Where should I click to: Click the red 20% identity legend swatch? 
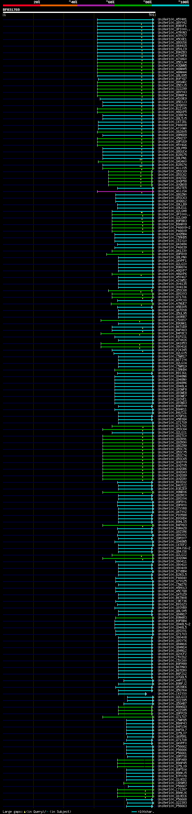[x=21, y=5]
